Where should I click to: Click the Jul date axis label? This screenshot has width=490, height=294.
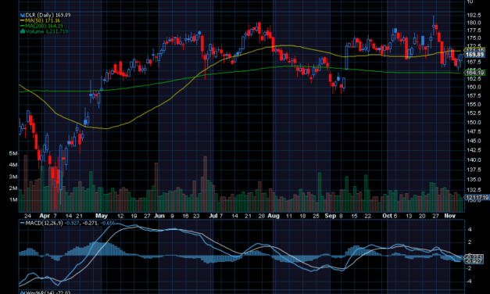pos(213,216)
